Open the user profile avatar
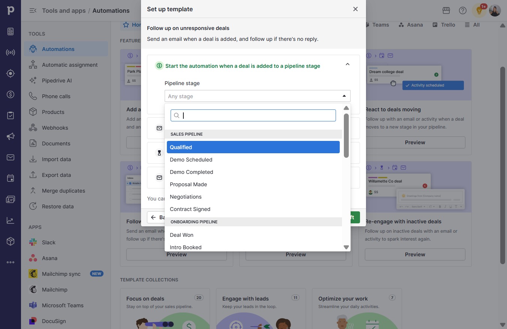507x329 pixels. point(495,10)
